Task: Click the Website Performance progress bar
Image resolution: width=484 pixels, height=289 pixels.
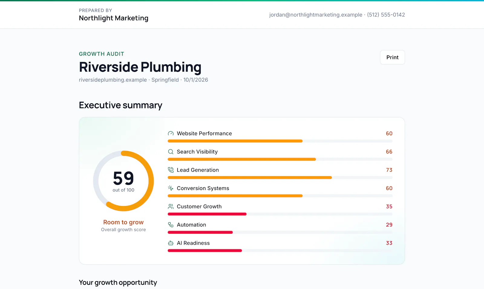Action: pyautogui.click(x=280, y=141)
